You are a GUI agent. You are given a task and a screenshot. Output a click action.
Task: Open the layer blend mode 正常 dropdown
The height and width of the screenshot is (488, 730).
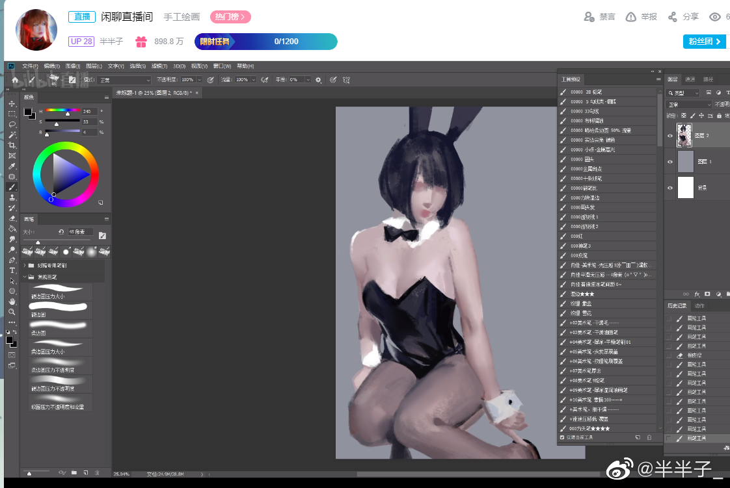(688, 105)
